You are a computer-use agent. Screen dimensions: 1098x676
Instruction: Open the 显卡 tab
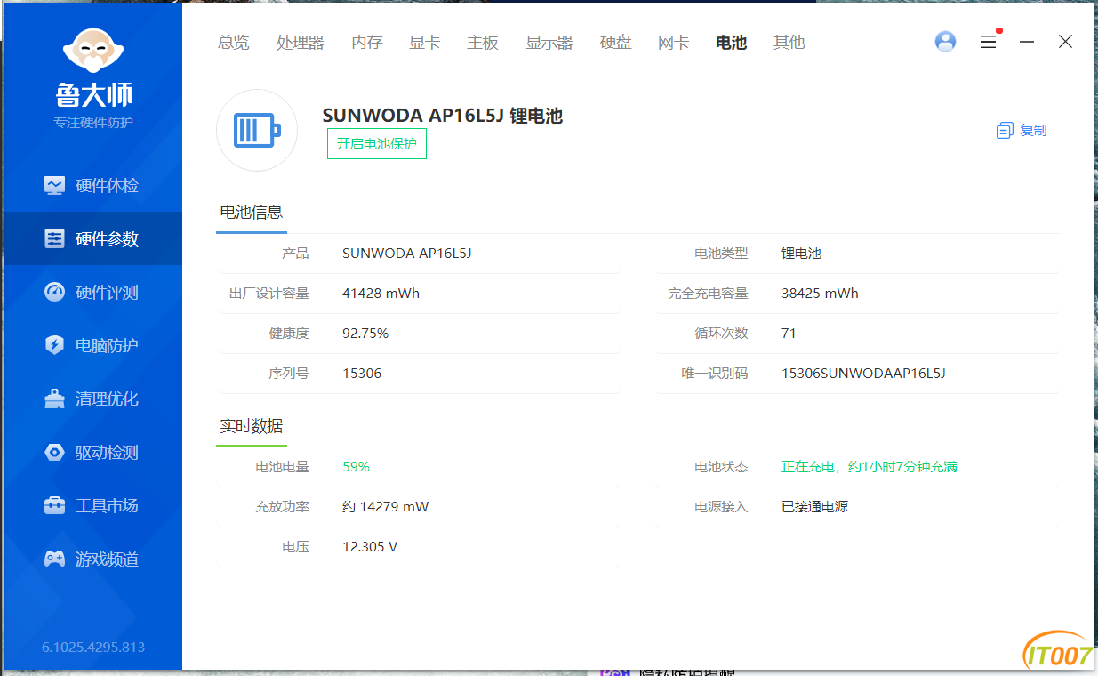click(x=425, y=42)
